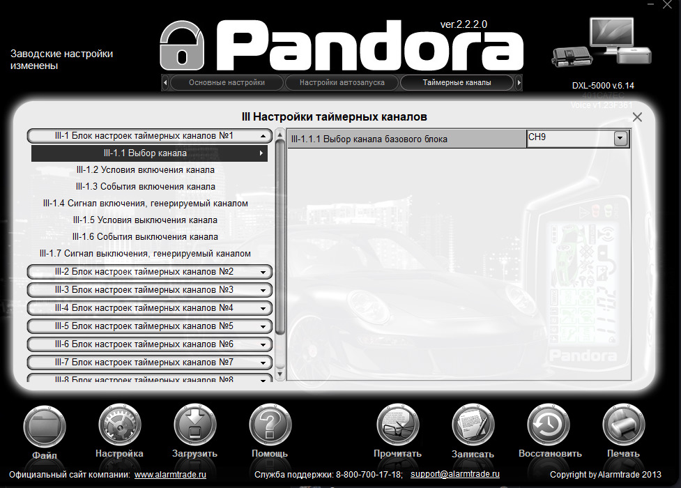Expand III-8 Блок настроек таймерных каналов №8
This screenshot has height=488, width=681.
[149, 379]
